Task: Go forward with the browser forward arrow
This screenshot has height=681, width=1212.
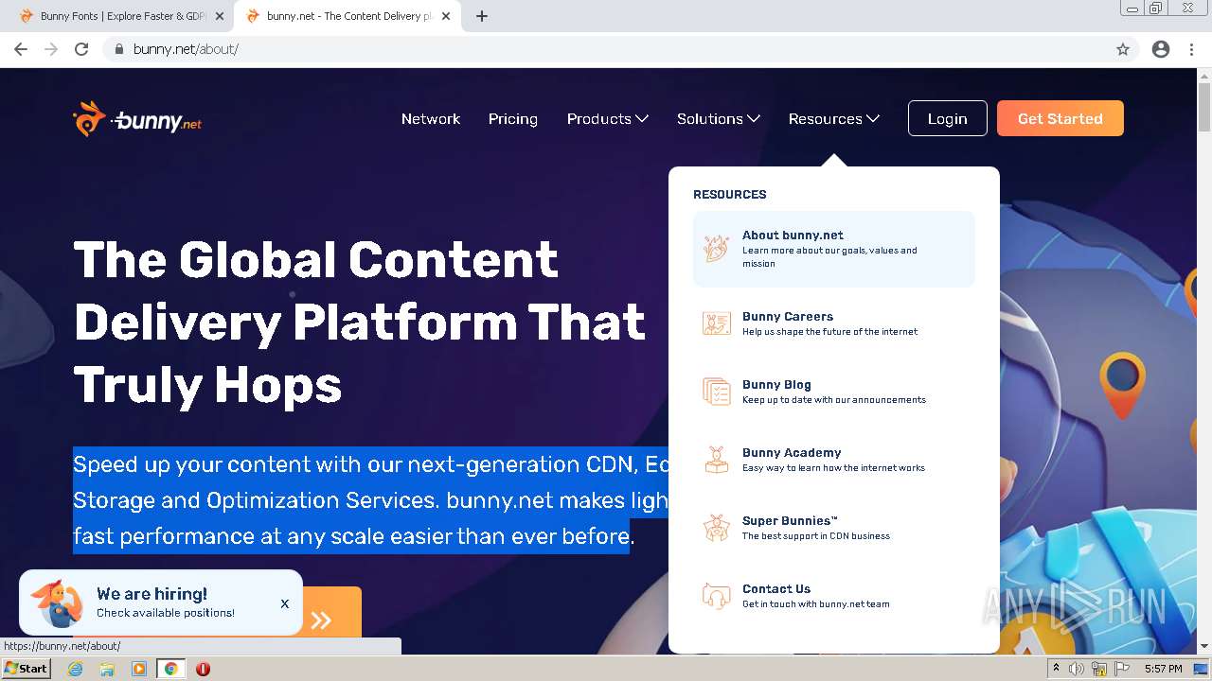Action: point(51,49)
